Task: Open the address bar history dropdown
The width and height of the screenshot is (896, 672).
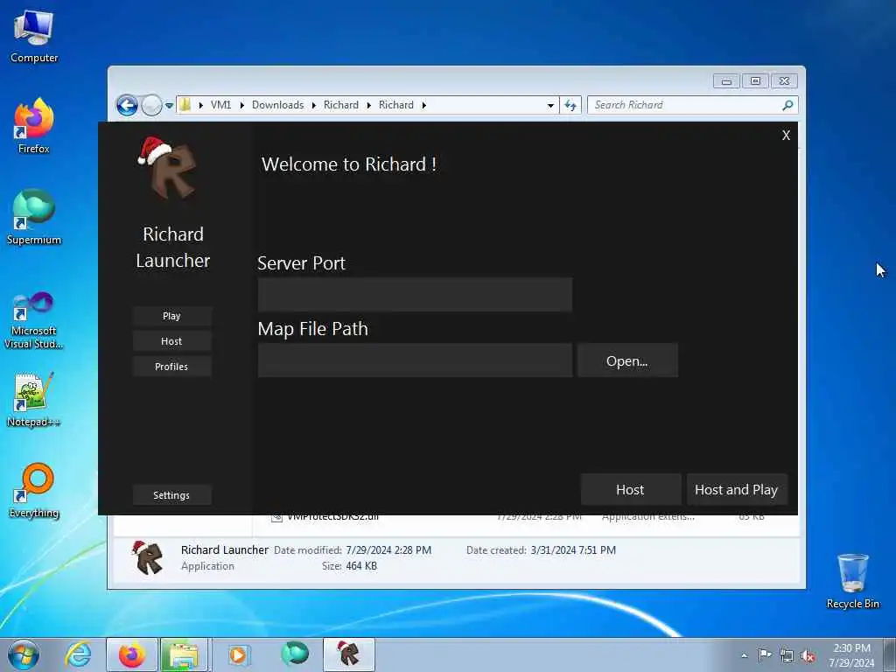Action: click(x=550, y=105)
